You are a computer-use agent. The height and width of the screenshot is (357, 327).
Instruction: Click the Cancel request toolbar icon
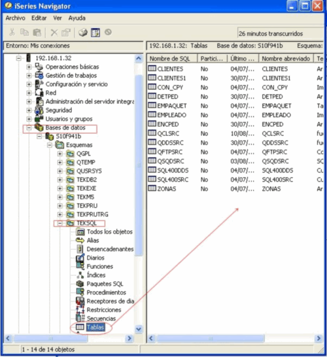(108, 32)
